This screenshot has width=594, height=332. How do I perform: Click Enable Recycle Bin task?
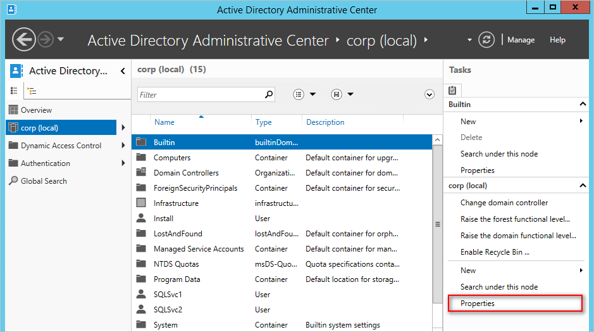[x=495, y=252]
